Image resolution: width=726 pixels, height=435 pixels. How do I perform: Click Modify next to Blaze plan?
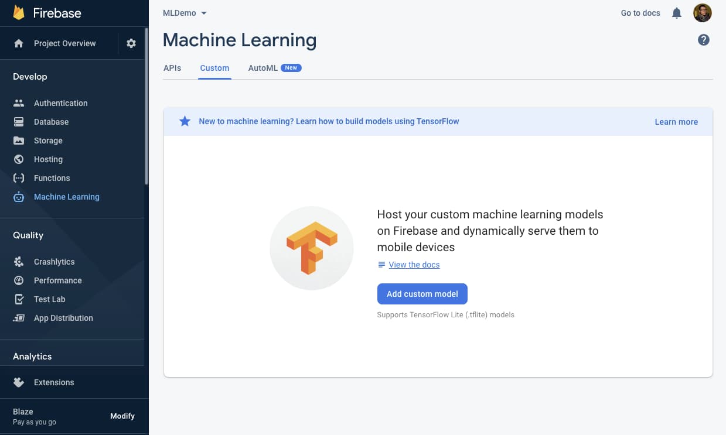coord(122,416)
